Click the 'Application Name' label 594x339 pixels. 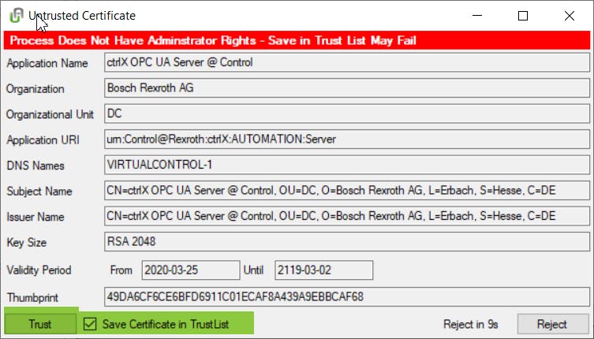[x=47, y=63]
